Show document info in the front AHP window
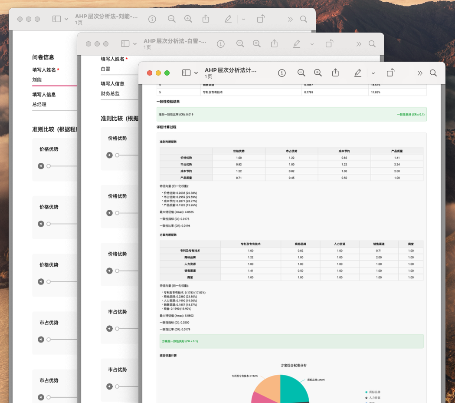The image size is (455, 403). coord(282,73)
